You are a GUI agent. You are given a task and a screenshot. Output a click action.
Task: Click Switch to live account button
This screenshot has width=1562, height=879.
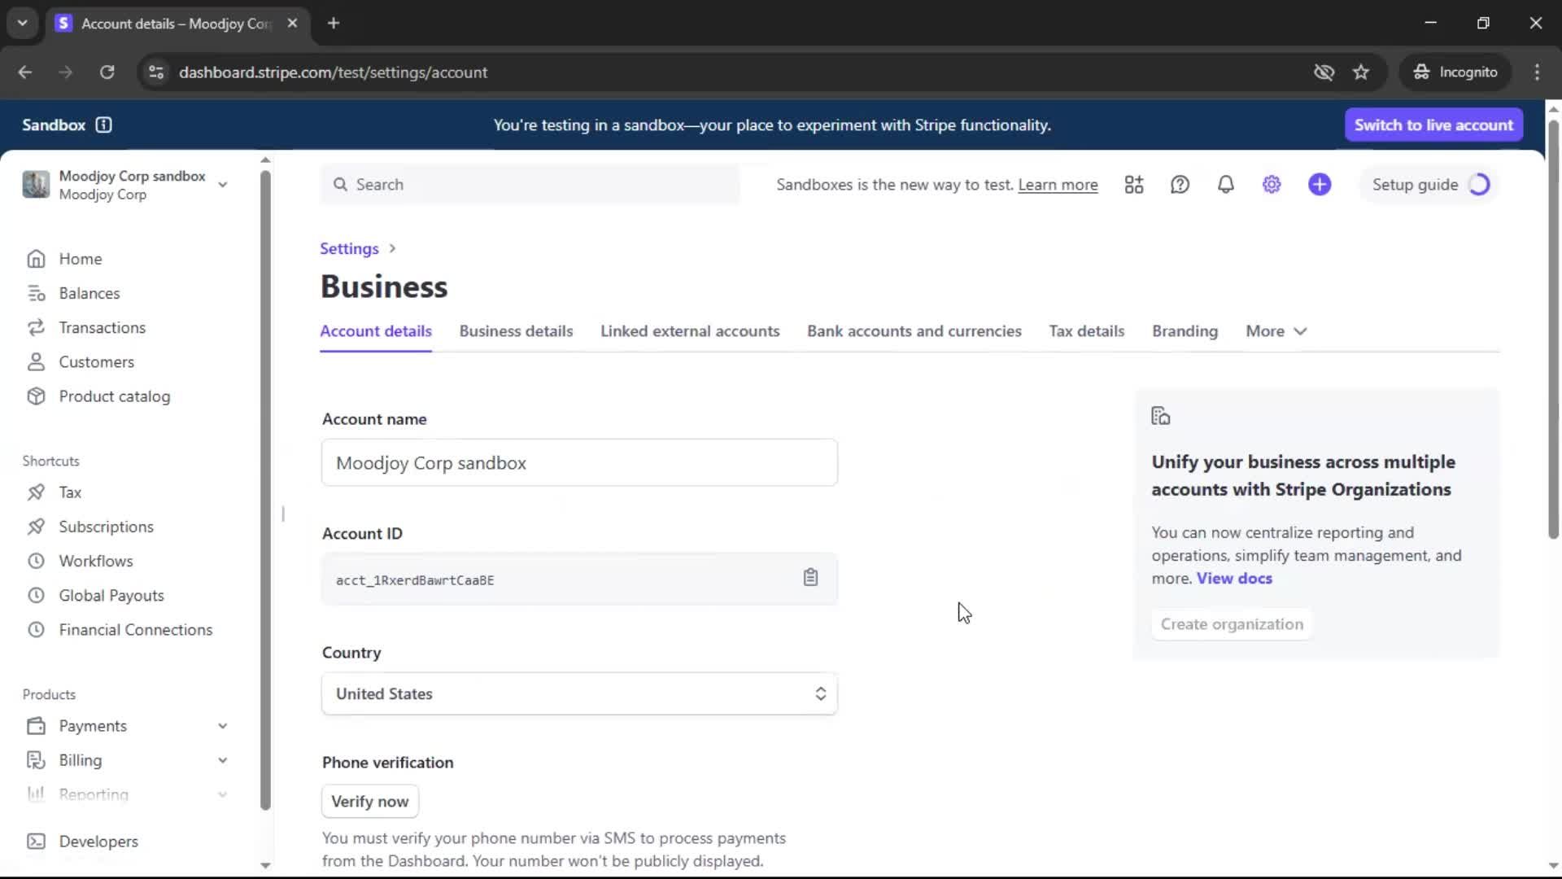pyautogui.click(x=1433, y=125)
